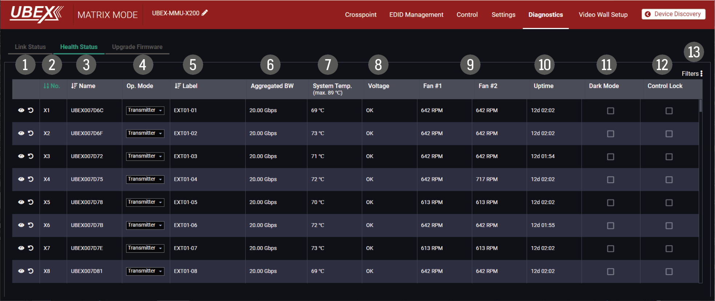Open the Settings menu
This screenshot has height=301, width=715.
tap(503, 15)
